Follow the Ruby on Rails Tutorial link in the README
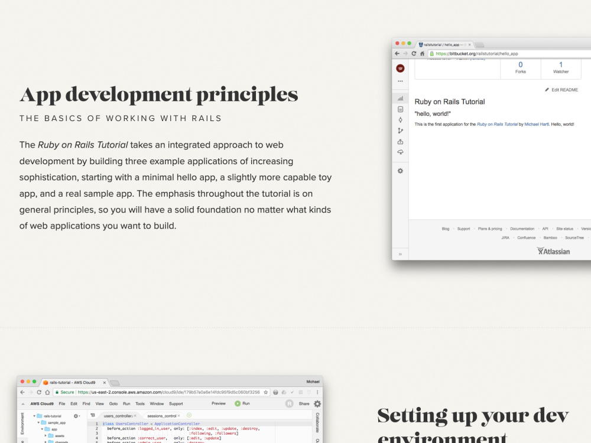This screenshot has height=443, width=591. click(497, 124)
